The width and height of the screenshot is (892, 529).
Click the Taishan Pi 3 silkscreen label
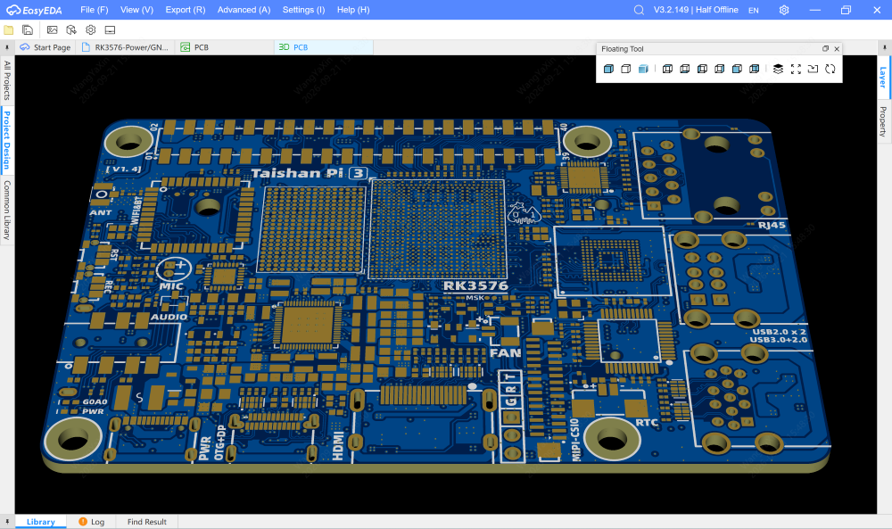point(309,173)
